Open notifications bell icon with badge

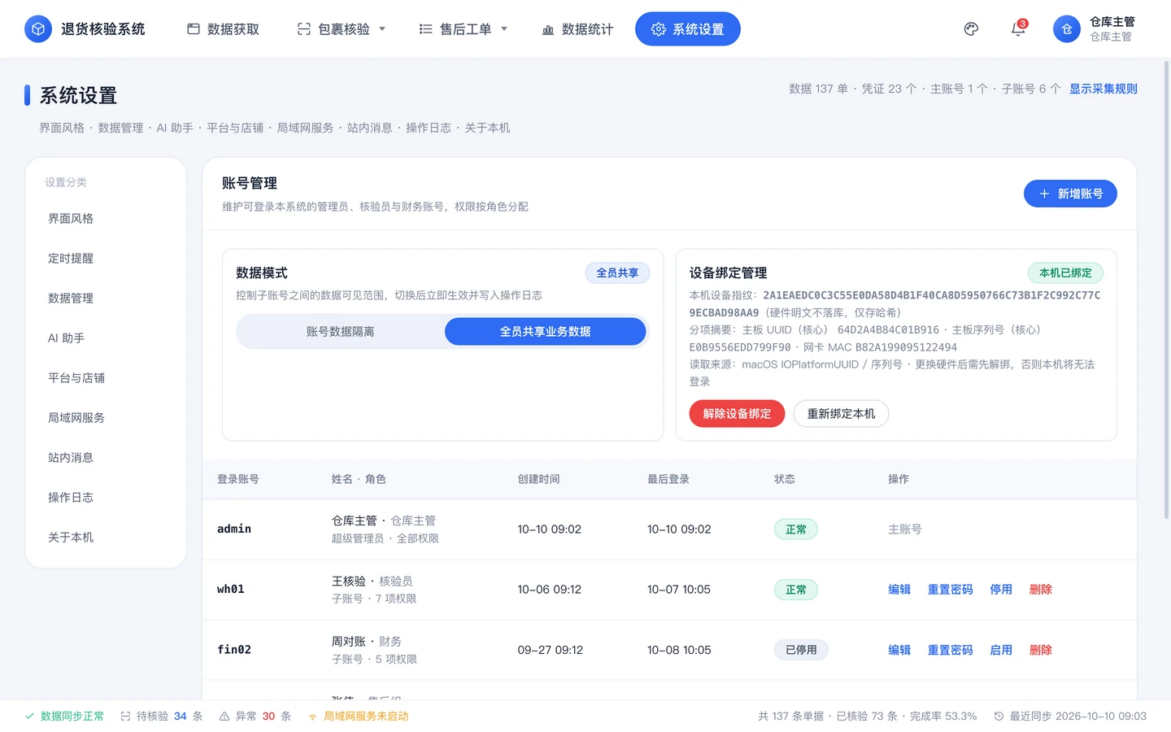tap(1018, 29)
